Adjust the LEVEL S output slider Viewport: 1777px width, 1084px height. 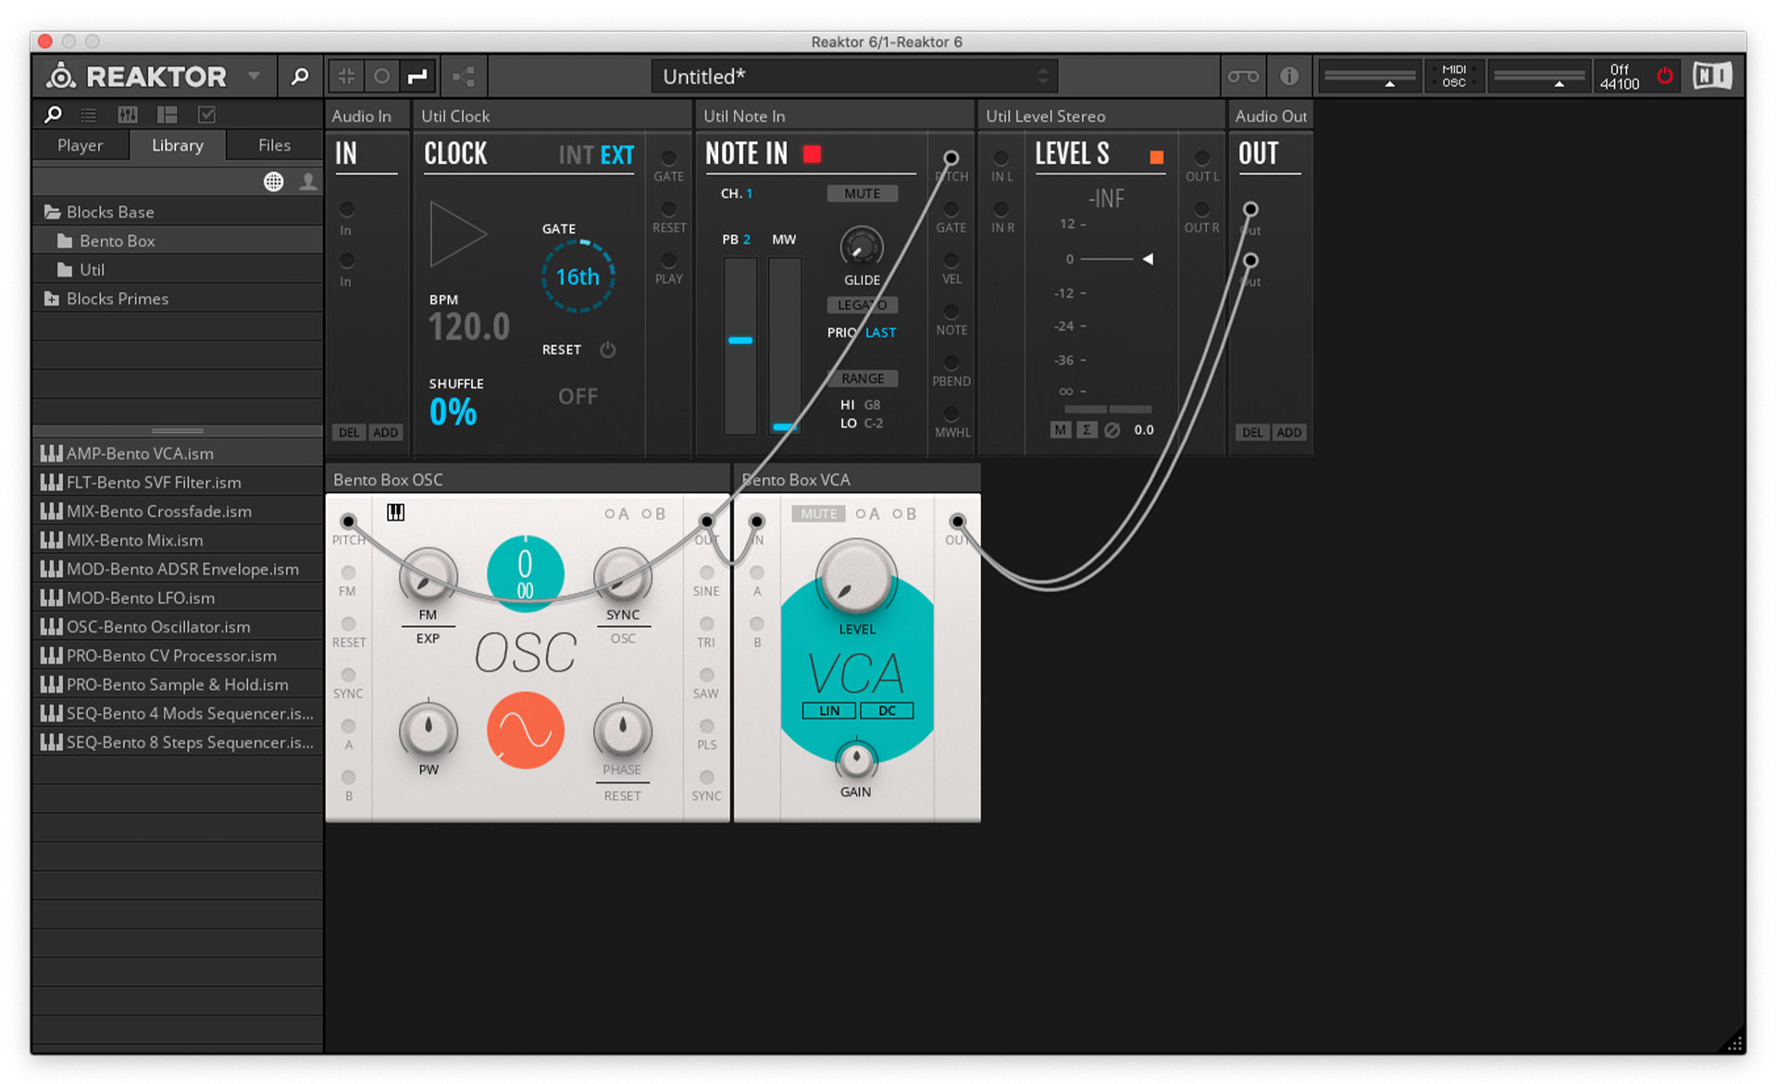pyautogui.click(x=1149, y=259)
